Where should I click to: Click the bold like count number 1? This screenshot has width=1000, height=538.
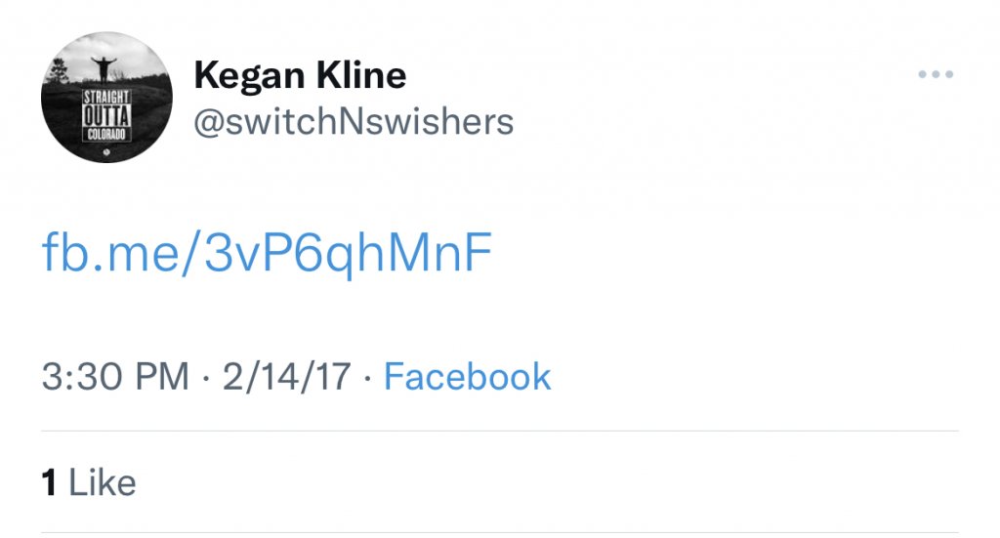click(x=49, y=482)
